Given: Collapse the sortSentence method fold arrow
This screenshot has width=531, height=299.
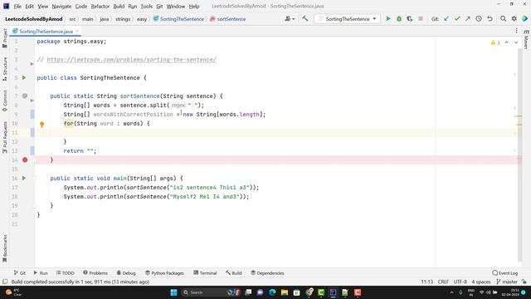Looking at the screenshot, I should 32,100.
